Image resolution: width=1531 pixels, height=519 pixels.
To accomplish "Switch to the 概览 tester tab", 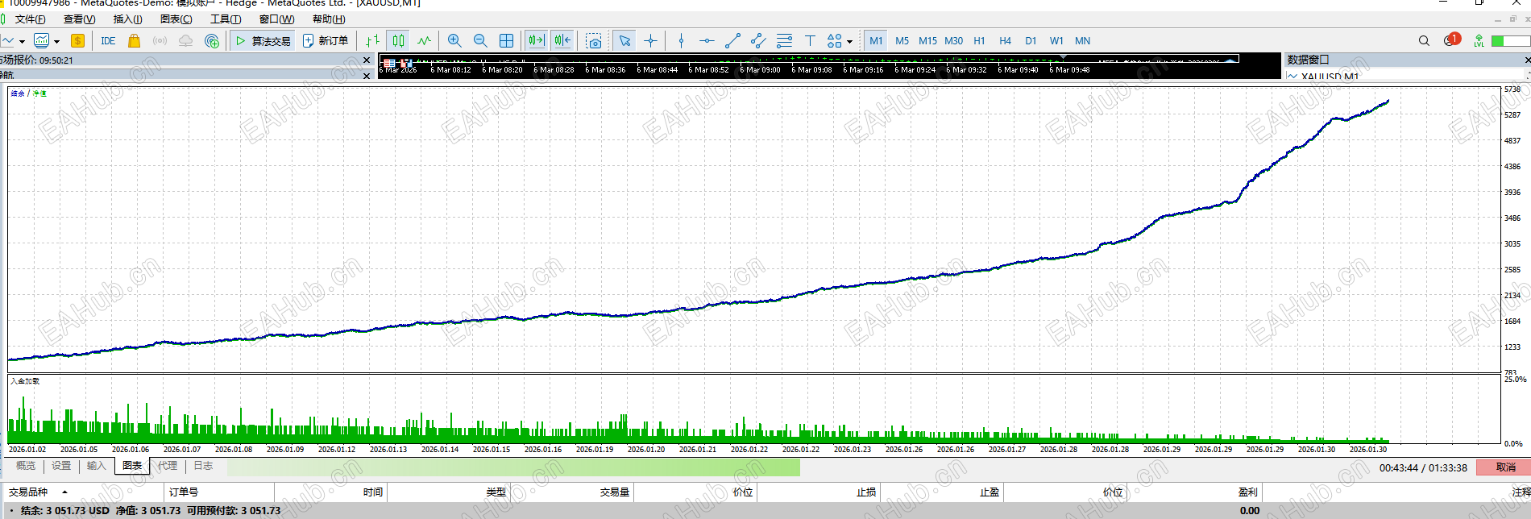I will [26, 466].
